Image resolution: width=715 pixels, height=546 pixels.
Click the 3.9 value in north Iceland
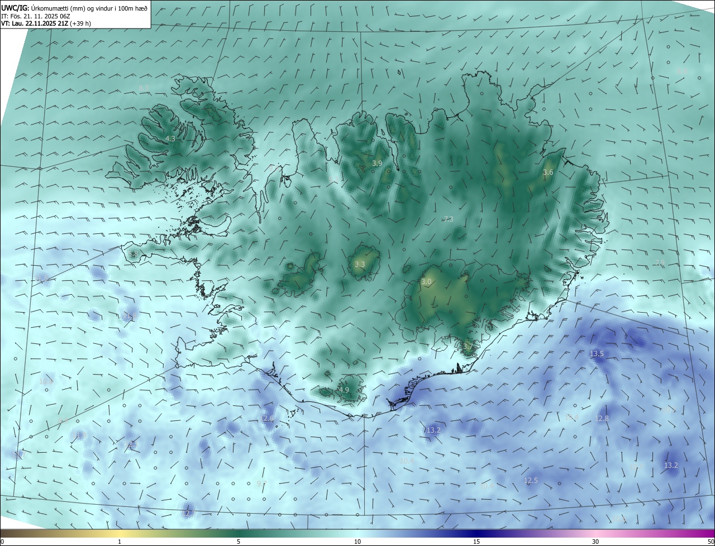coord(377,163)
